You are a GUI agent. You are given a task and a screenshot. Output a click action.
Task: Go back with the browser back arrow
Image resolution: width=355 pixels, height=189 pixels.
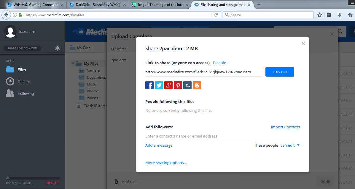[6, 15]
